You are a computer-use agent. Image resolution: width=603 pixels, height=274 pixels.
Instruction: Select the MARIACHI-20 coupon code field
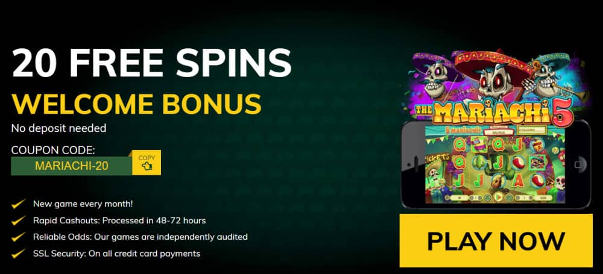(72, 166)
